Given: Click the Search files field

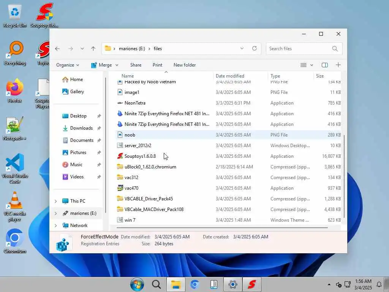Looking at the screenshot, I should (304, 49).
